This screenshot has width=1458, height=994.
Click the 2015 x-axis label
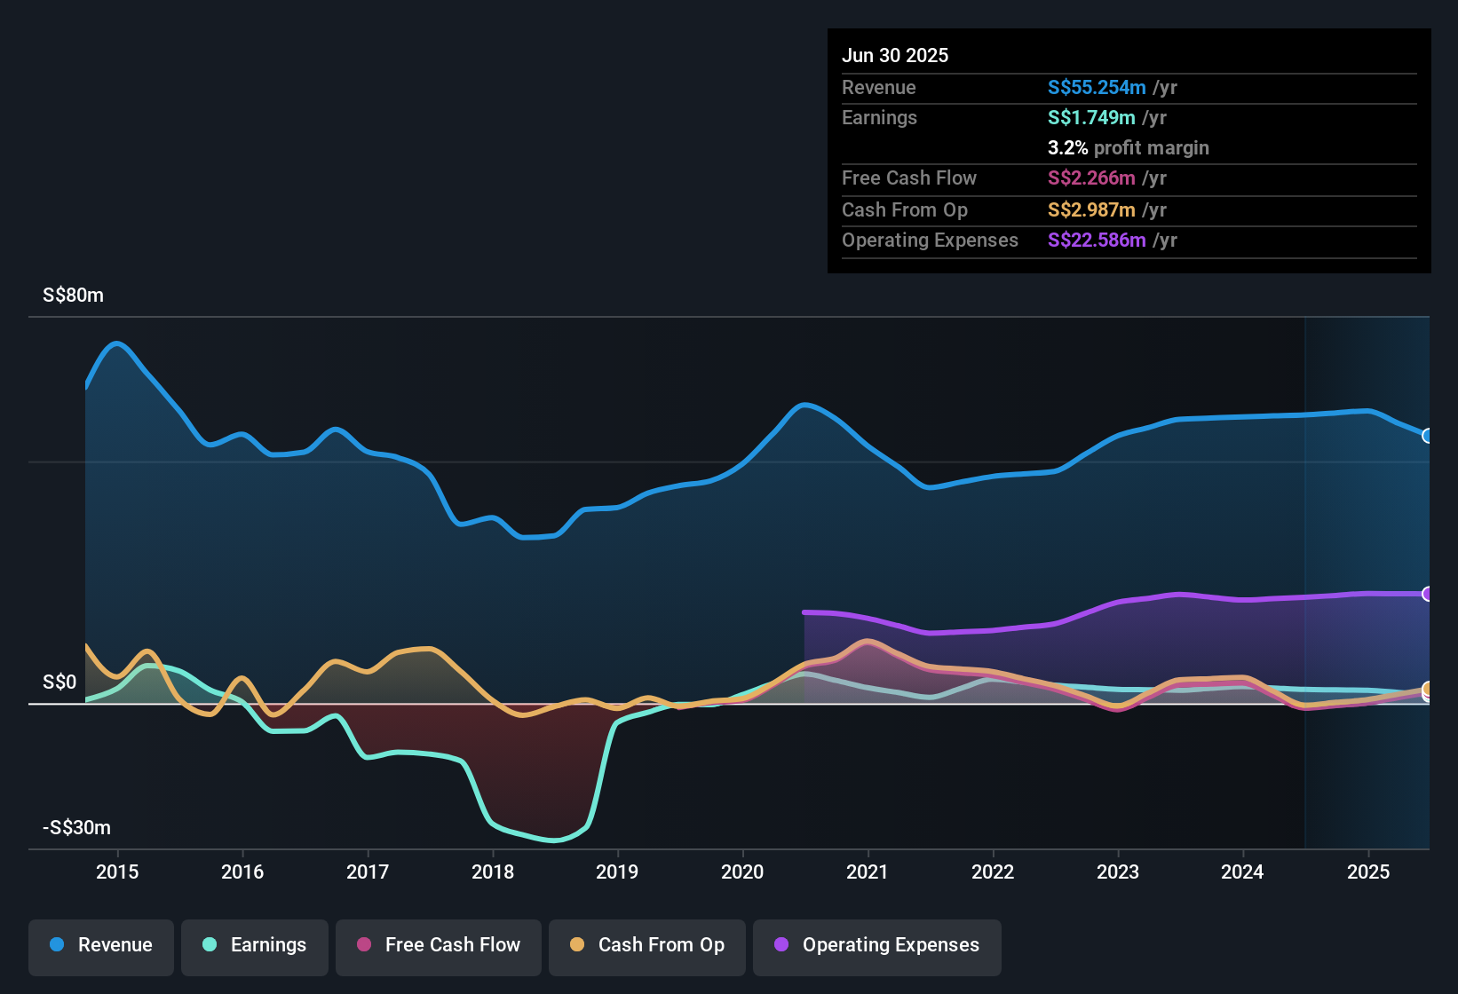(117, 872)
